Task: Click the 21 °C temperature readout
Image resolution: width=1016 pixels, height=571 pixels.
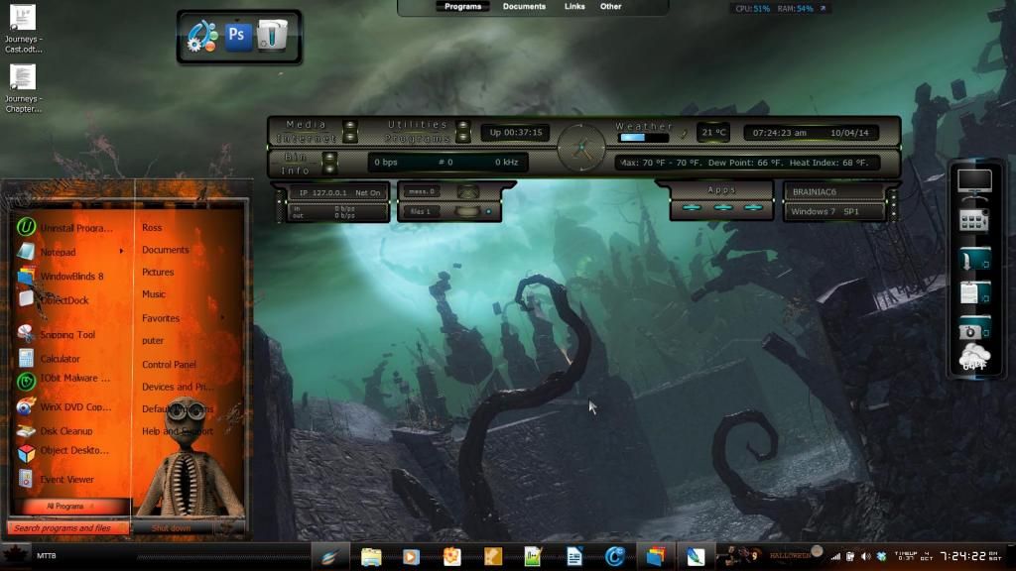Action: pos(712,133)
